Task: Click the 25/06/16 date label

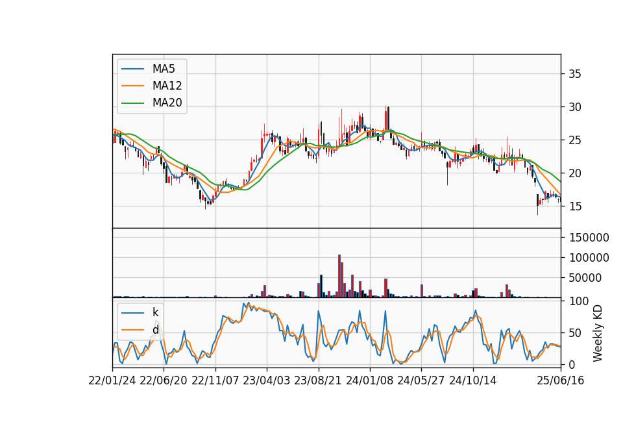Action: click(x=561, y=380)
